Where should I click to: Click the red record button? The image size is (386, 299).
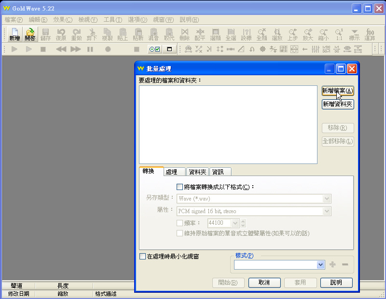[x=108, y=49]
